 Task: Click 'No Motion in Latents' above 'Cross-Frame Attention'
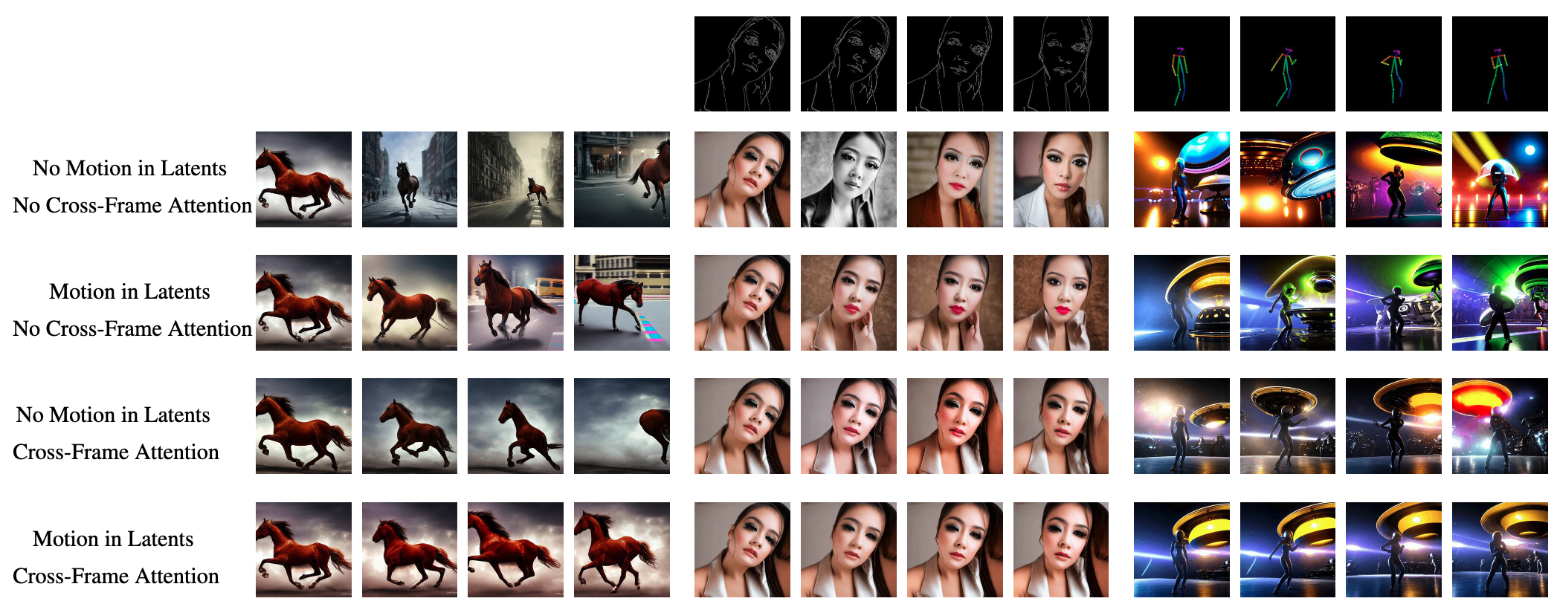pos(113,415)
